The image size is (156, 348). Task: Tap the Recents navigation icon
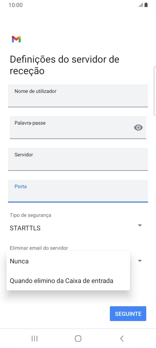pos(34,338)
